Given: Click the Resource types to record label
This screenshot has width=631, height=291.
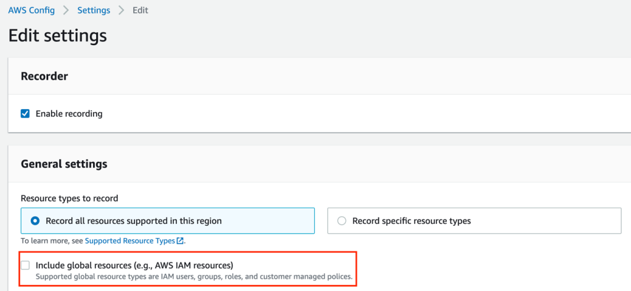Looking at the screenshot, I should click(70, 199).
